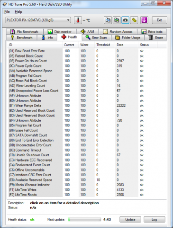Click the green ok health status
The height and width of the screenshot is (228, 173).
[x=32, y=219]
